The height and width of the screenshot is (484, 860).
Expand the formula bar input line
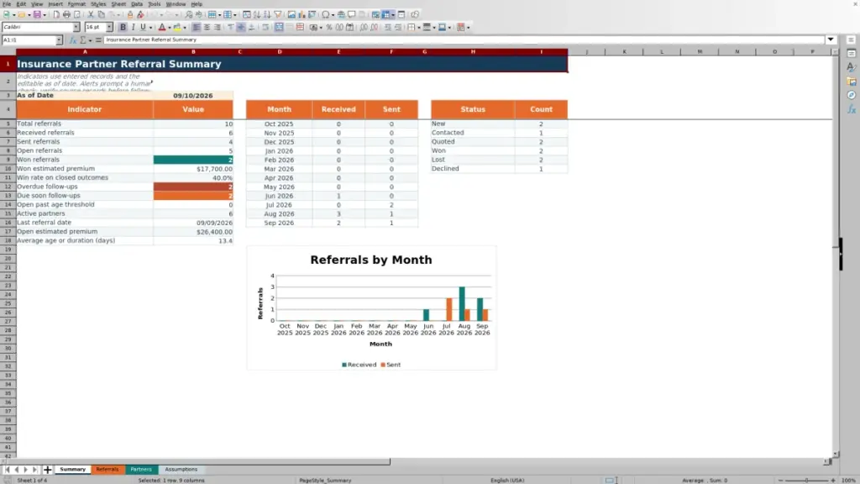[x=831, y=39]
